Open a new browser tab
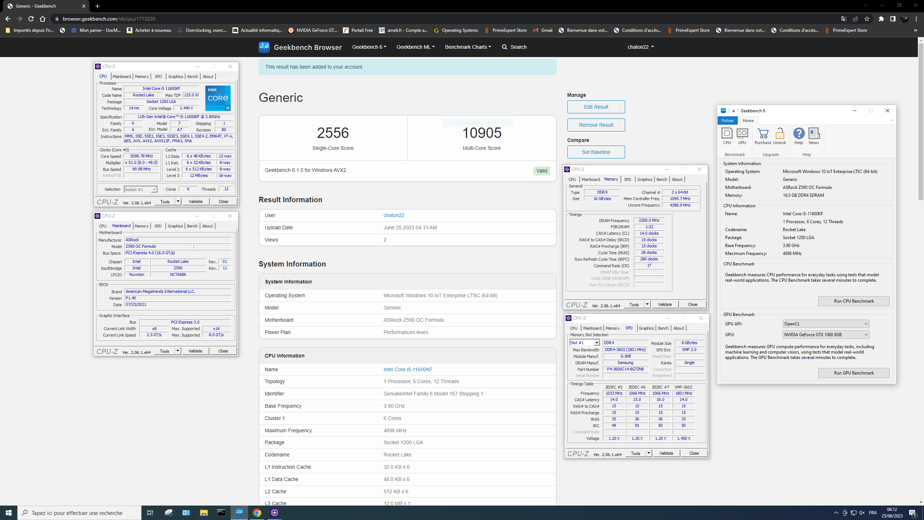The height and width of the screenshot is (520, 924). coord(97,6)
